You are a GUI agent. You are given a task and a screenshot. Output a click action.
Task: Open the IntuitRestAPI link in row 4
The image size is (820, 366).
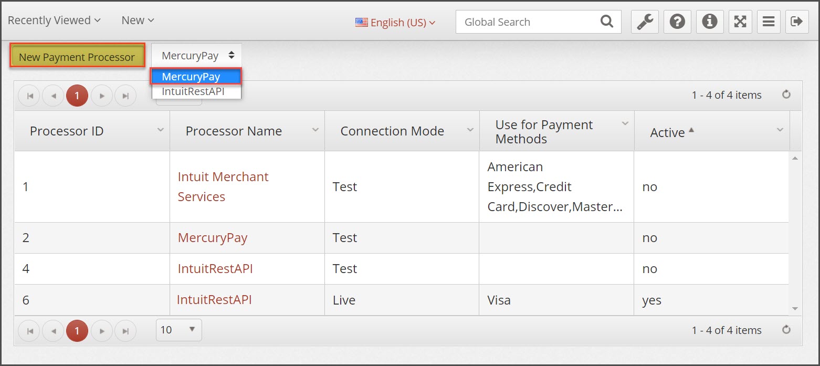click(x=215, y=269)
